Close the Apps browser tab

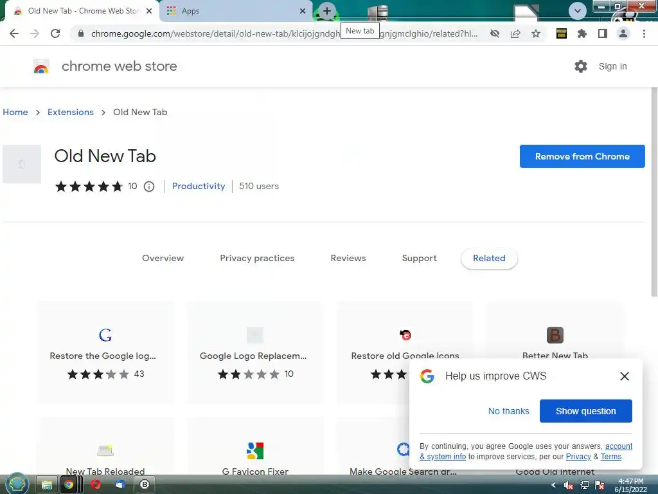click(303, 11)
